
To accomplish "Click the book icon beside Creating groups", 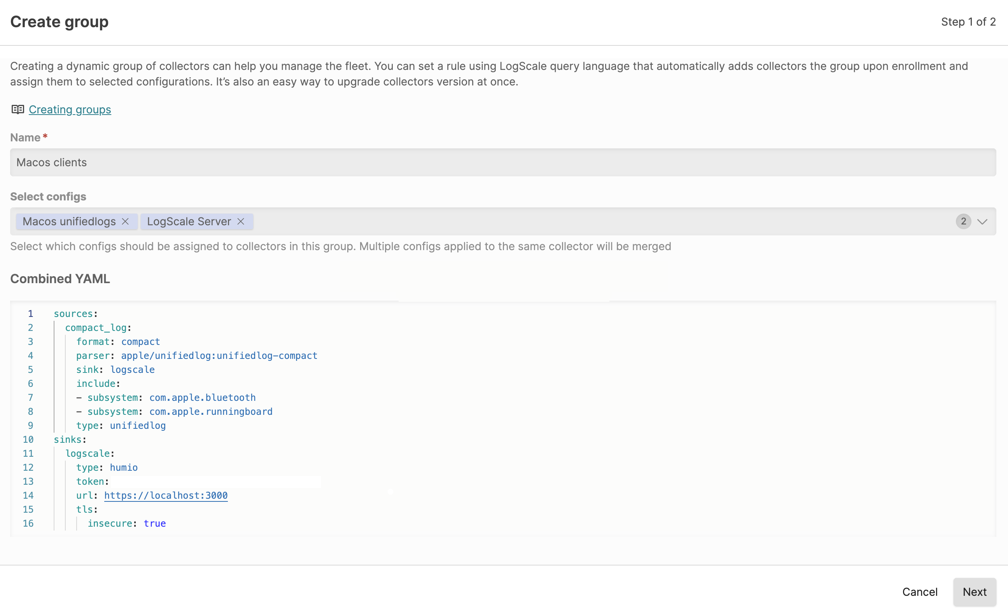I will click(x=17, y=110).
